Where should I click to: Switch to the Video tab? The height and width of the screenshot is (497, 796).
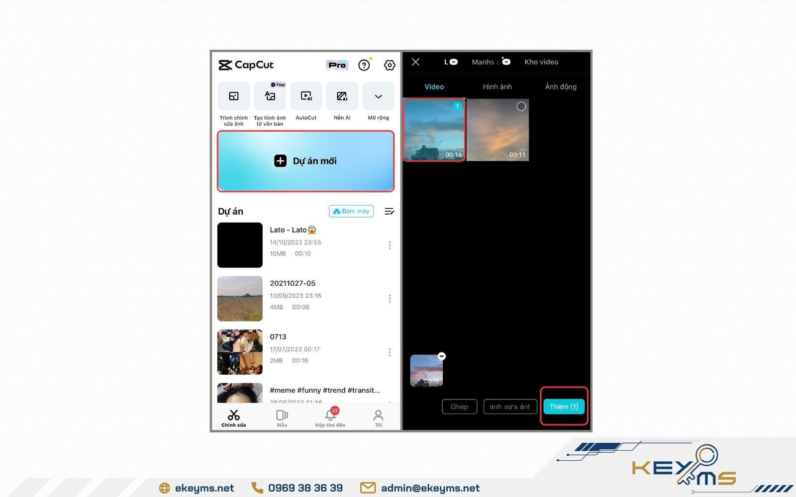tap(434, 86)
